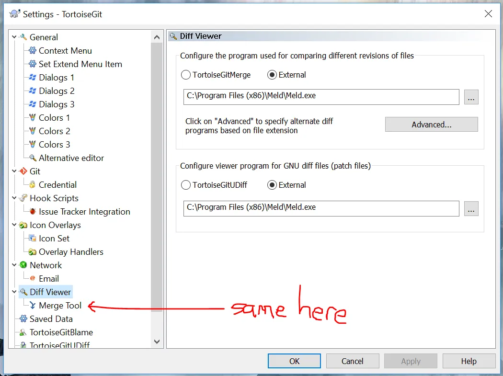Select Email tree entry text
This screenshot has height=376, width=503.
[49, 278]
